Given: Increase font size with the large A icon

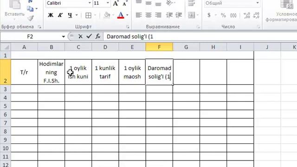Looking at the screenshot, I should [116, 3].
